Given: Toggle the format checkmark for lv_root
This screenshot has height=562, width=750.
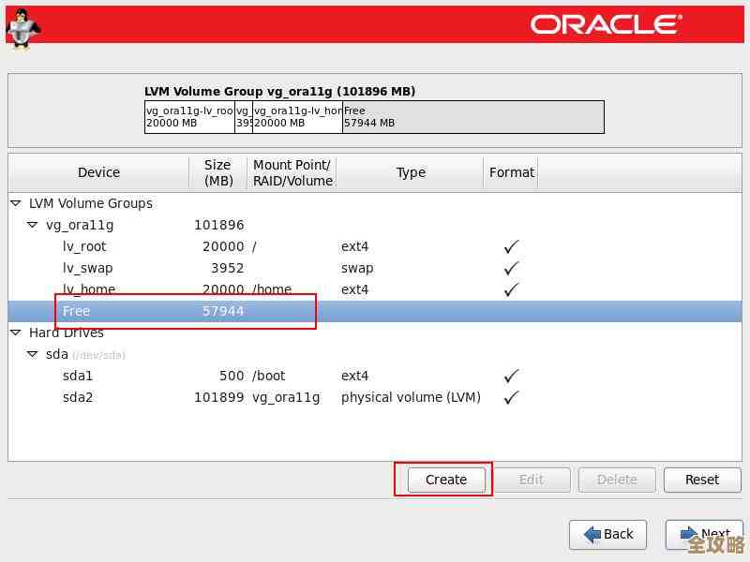Looking at the screenshot, I should coord(510,246).
